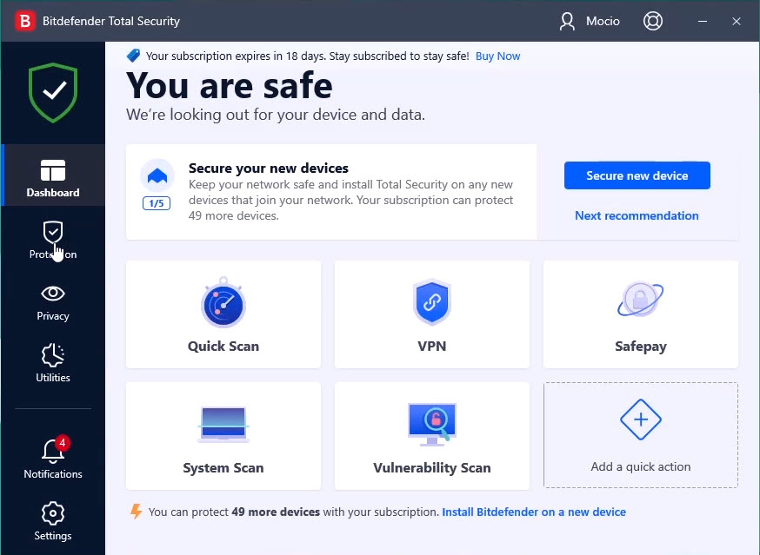
Task: Click Install Bitdefender on a new device
Action: (534, 512)
